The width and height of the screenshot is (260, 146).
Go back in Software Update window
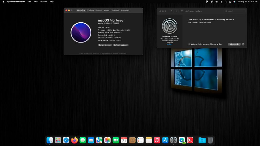pos(171,11)
